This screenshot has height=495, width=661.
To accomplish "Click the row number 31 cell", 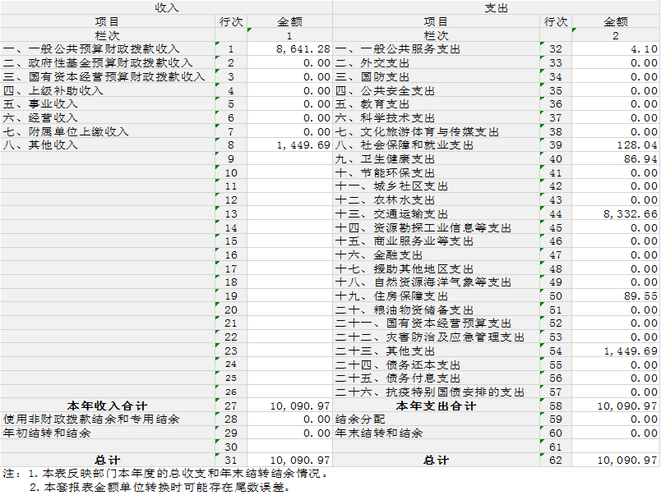I will 231,461.
